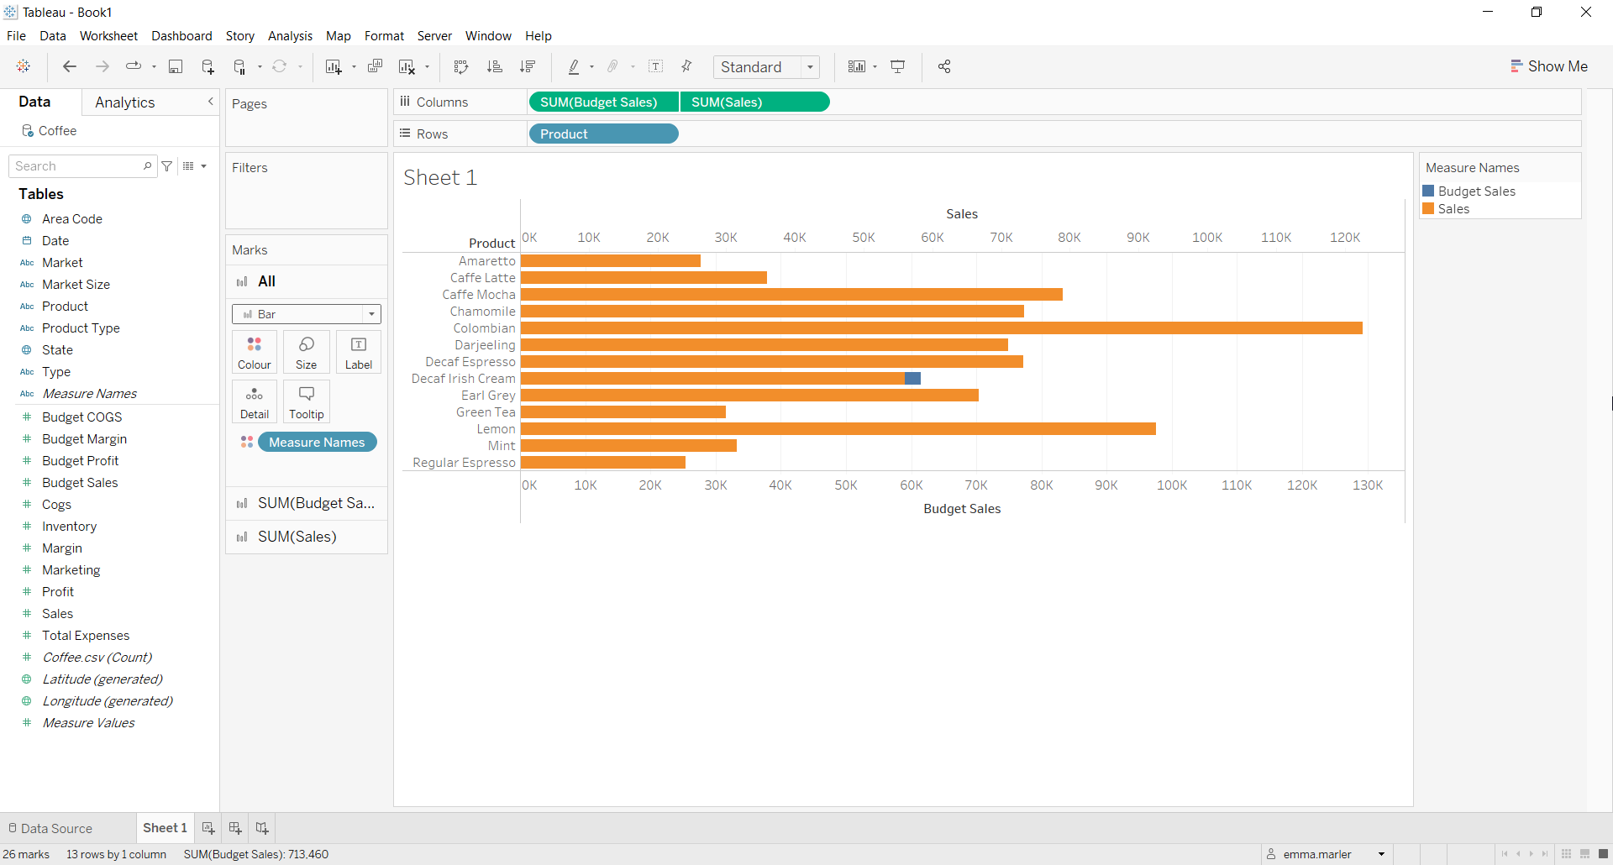Click the Pause Auto Updates icon
The height and width of the screenshot is (865, 1613).
click(x=239, y=66)
